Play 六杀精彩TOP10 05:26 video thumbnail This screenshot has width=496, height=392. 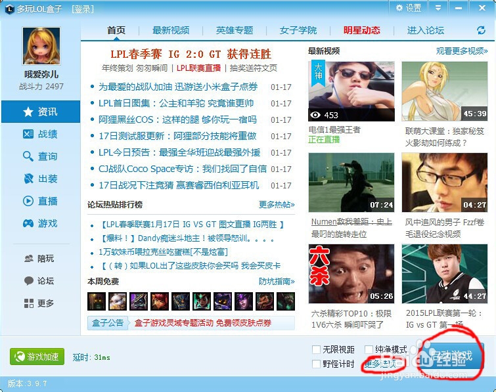(x=351, y=274)
